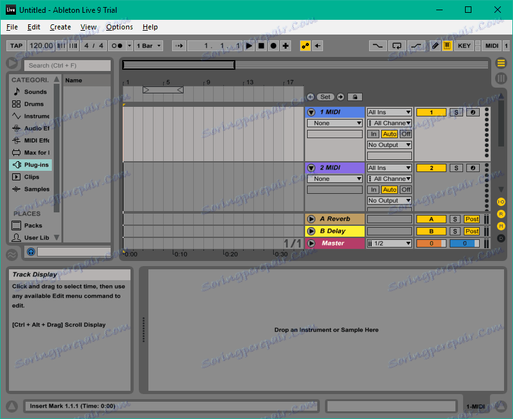
Task: Toggle the Punch-Out switch
Action: (416, 46)
